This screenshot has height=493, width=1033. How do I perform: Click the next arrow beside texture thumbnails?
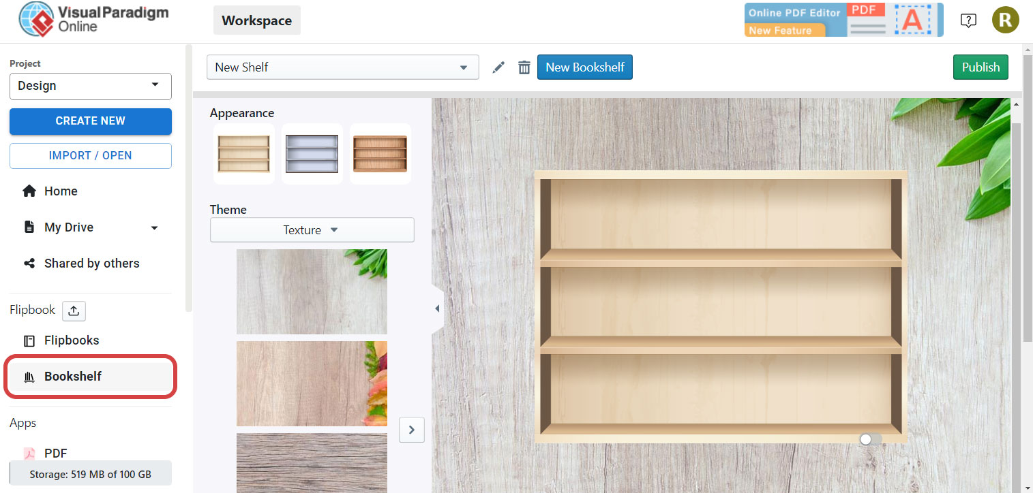[x=411, y=430]
